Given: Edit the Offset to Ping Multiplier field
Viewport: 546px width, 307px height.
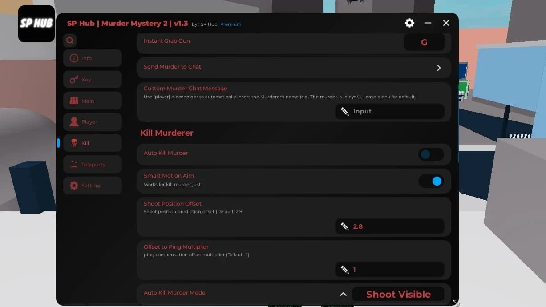Looking at the screenshot, I should tap(390, 270).
